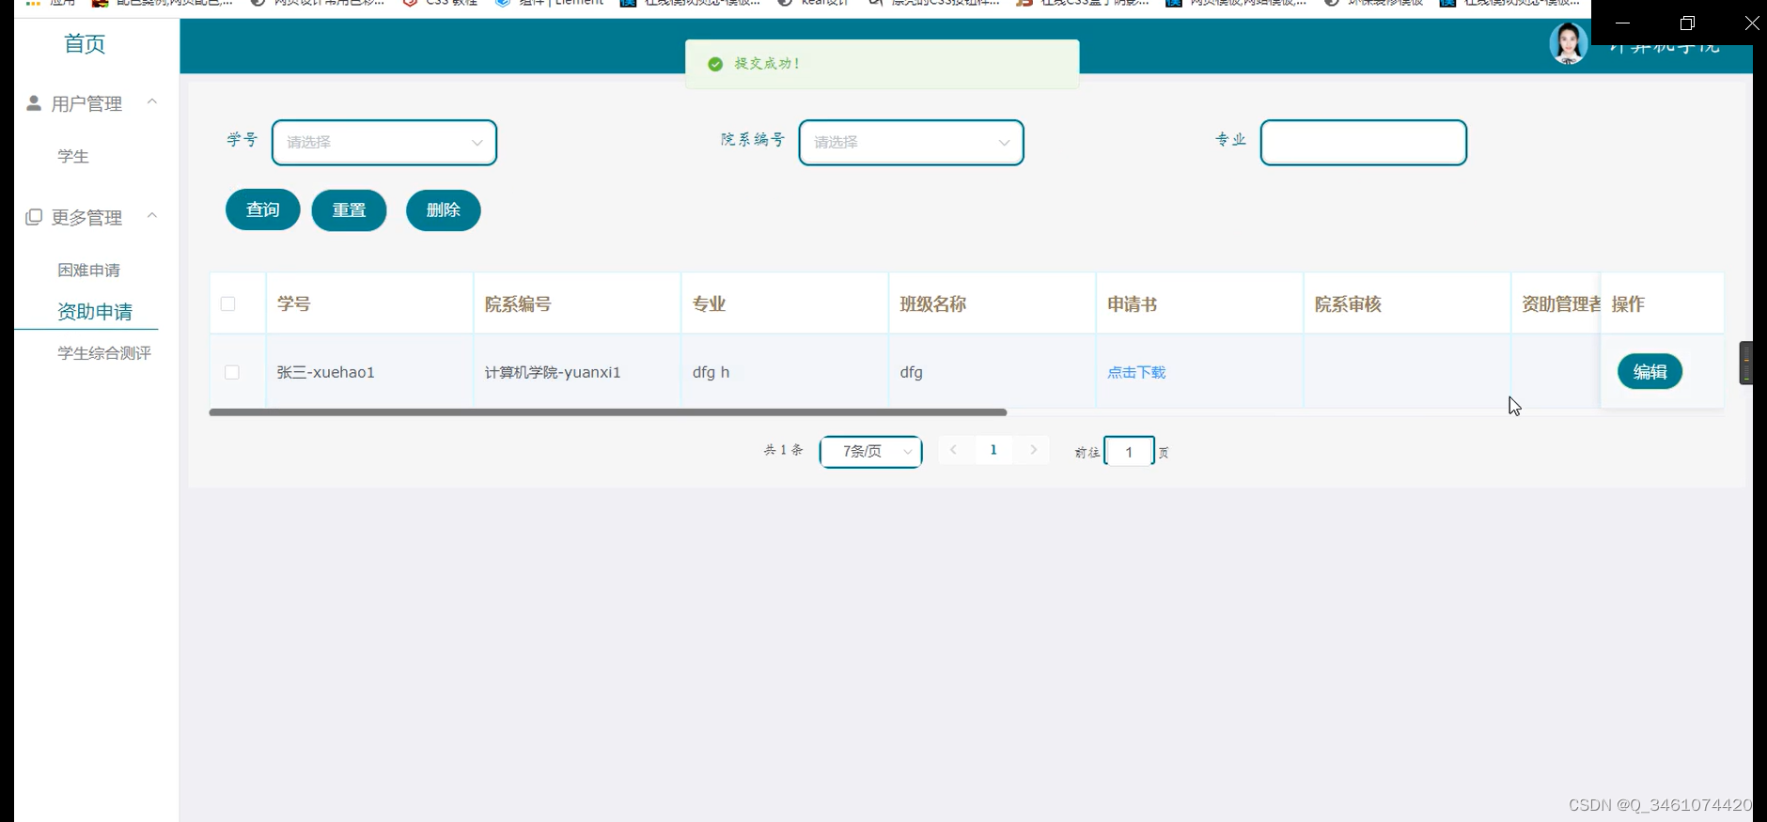Image resolution: width=1767 pixels, height=822 pixels.
Task: Click the green success check icon
Action: (715, 64)
